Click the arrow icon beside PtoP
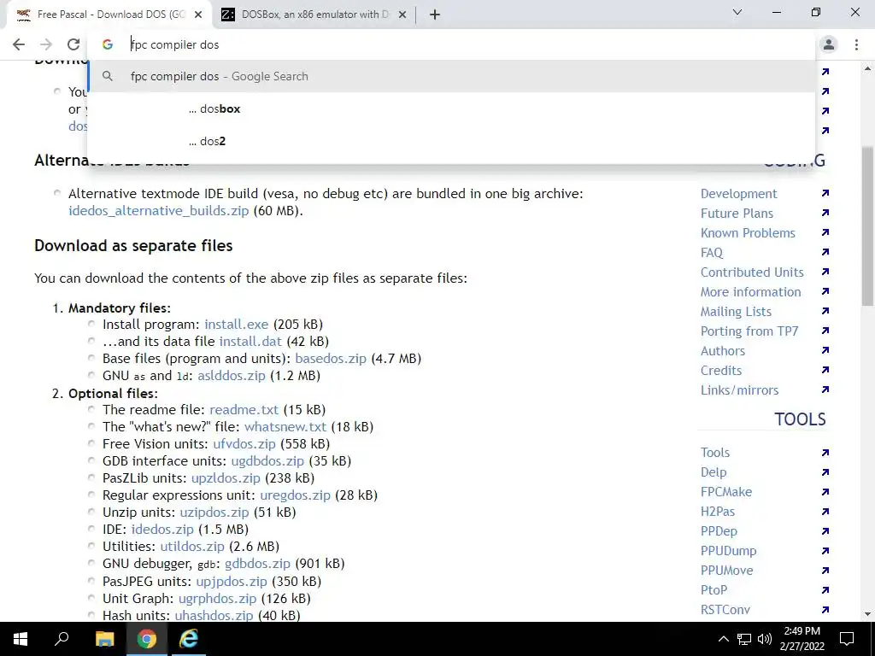The image size is (875, 656). (x=825, y=590)
